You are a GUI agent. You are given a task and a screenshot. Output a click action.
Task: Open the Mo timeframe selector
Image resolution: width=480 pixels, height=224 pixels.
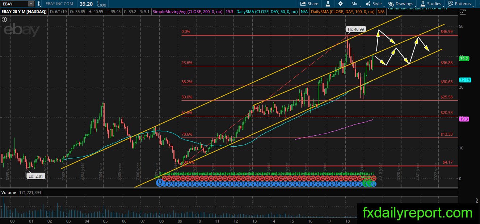click(x=354, y=4)
